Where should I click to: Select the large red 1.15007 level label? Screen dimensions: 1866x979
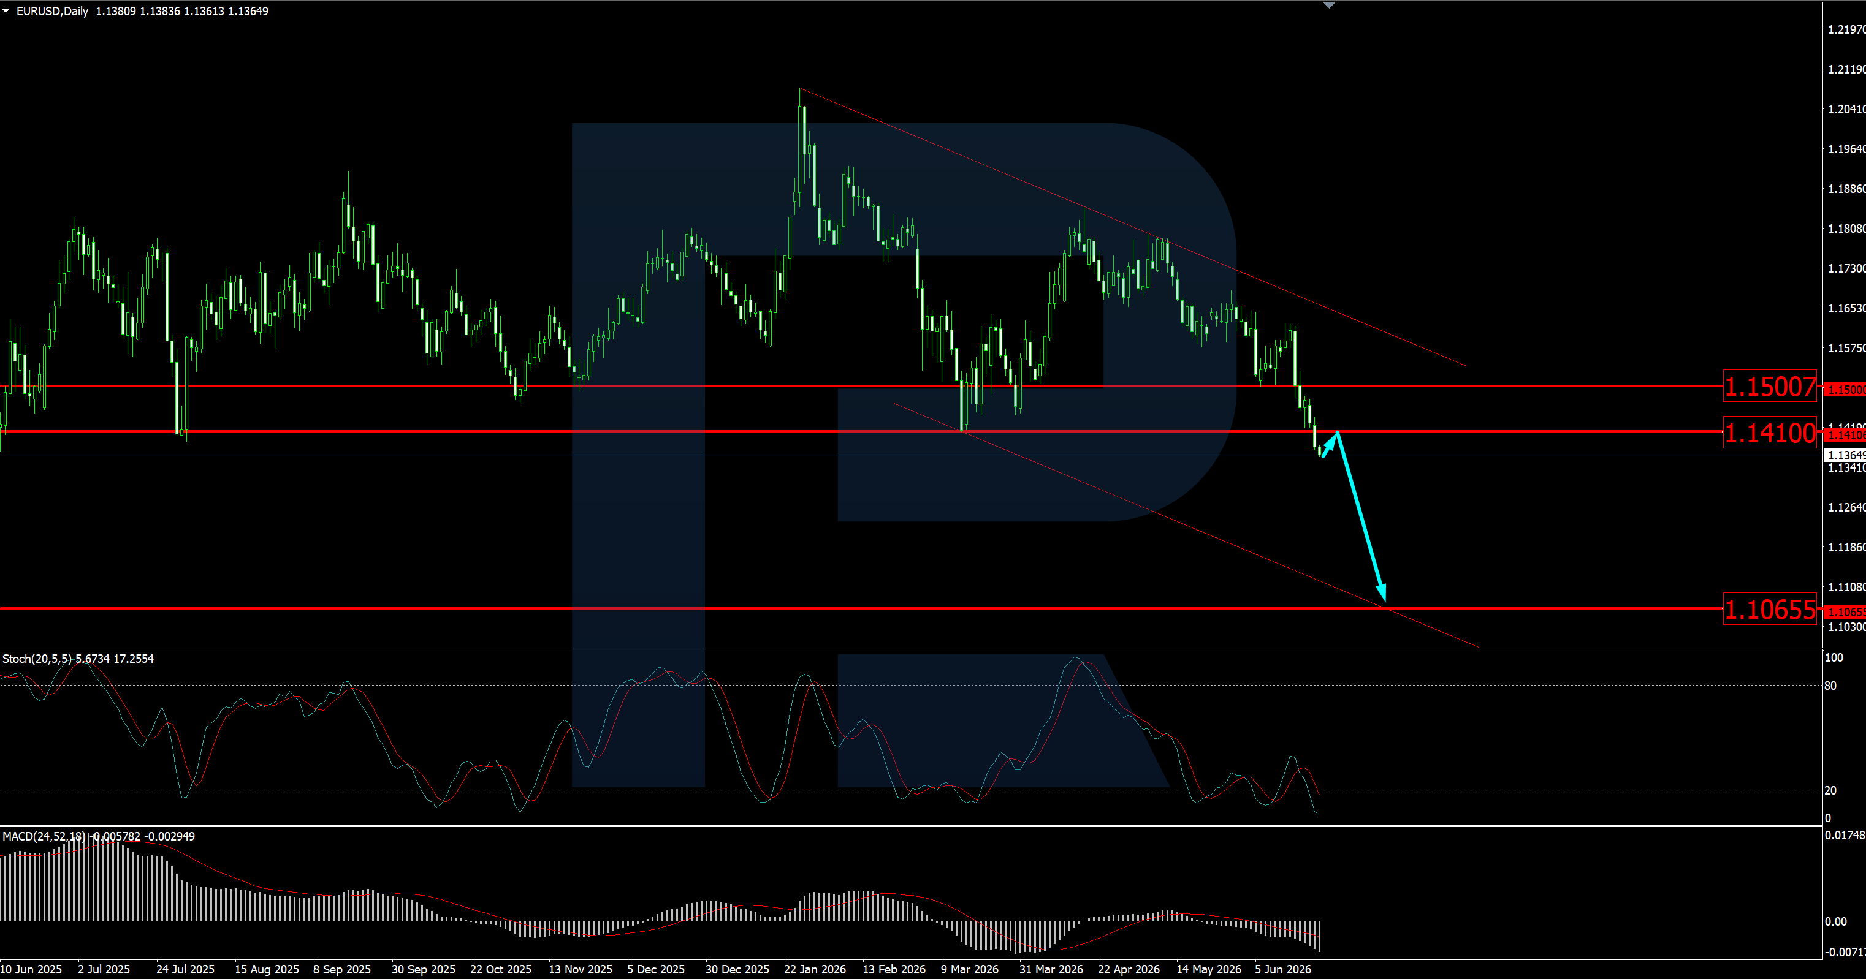pyautogui.click(x=1770, y=387)
